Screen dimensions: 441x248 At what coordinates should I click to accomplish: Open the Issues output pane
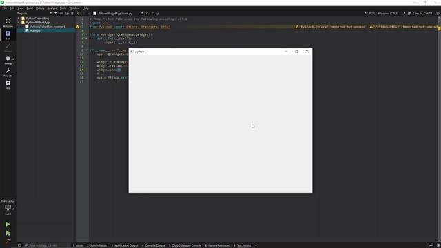pos(78,245)
